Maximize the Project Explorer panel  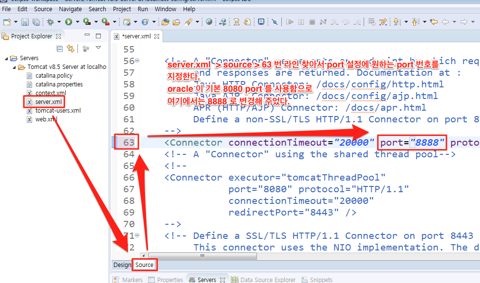(x=98, y=36)
